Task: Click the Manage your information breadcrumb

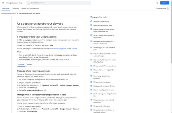Action: point(9,13)
